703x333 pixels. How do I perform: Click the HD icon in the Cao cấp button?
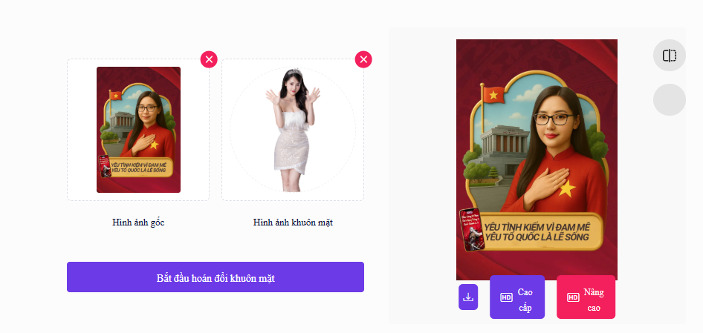point(506,297)
